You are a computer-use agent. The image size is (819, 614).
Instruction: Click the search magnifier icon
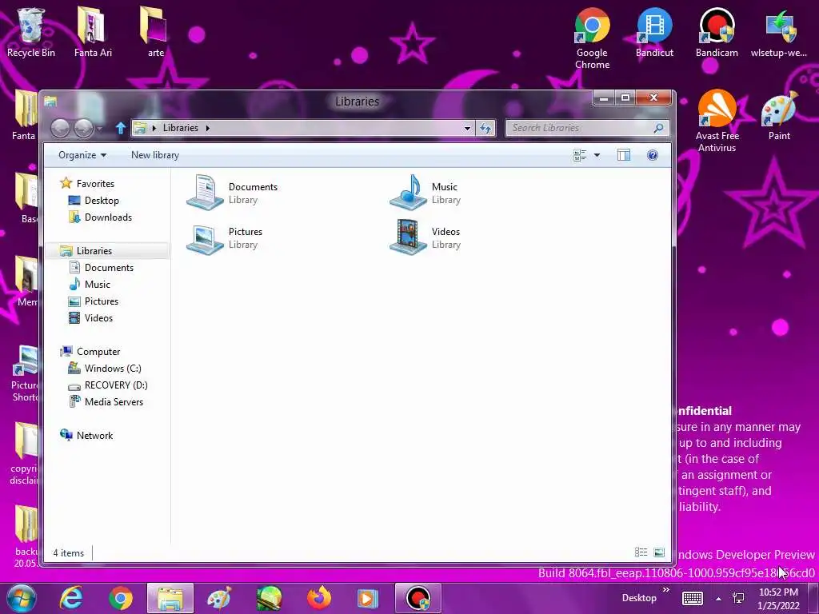tap(659, 128)
